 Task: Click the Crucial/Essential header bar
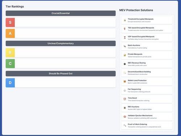[60, 13]
